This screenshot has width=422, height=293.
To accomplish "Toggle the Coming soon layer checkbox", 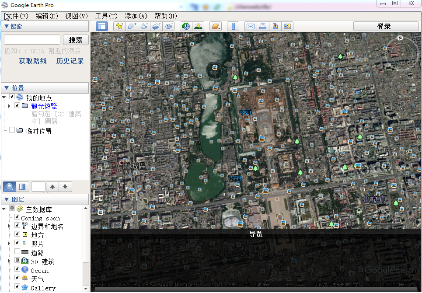I will pyautogui.click(x=17, y=216).
